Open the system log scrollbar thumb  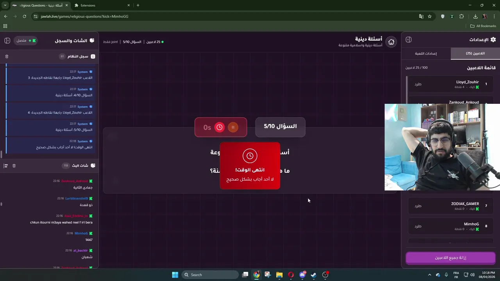[x=2, y=154]
